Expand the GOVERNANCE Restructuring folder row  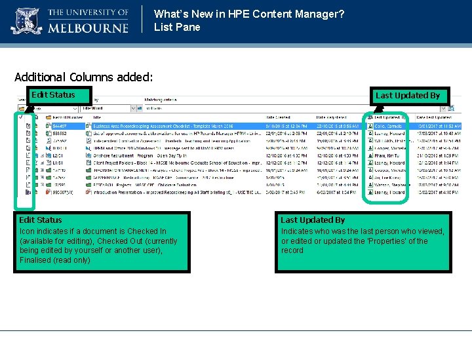click(43, 178)
